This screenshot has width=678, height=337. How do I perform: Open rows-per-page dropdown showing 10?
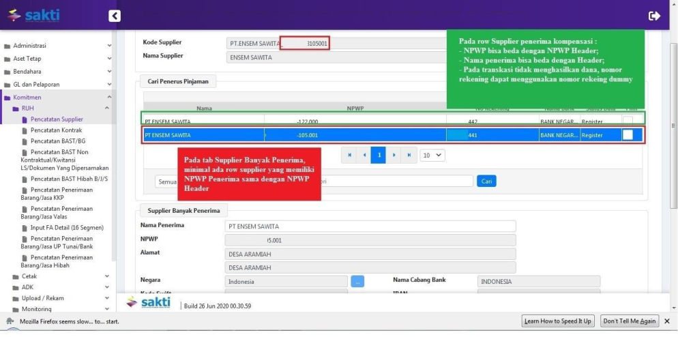(x=432, y=155)
